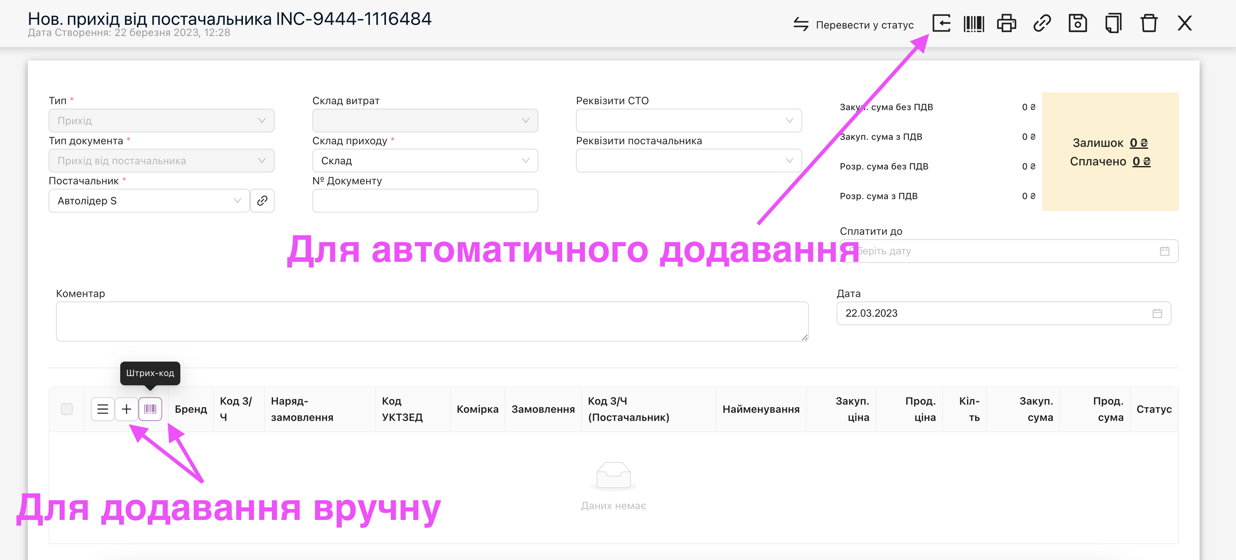Open the Реквізити СТО dropdown
The image size is (1236, 560).
tap(688, 120)
